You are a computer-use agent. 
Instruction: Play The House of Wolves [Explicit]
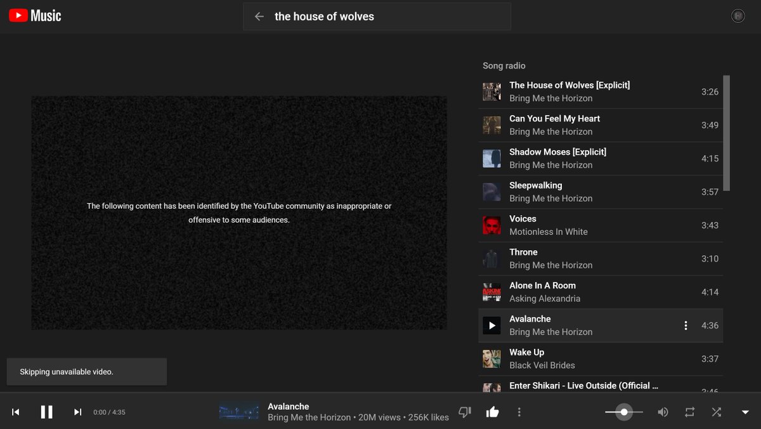(601, 91)
